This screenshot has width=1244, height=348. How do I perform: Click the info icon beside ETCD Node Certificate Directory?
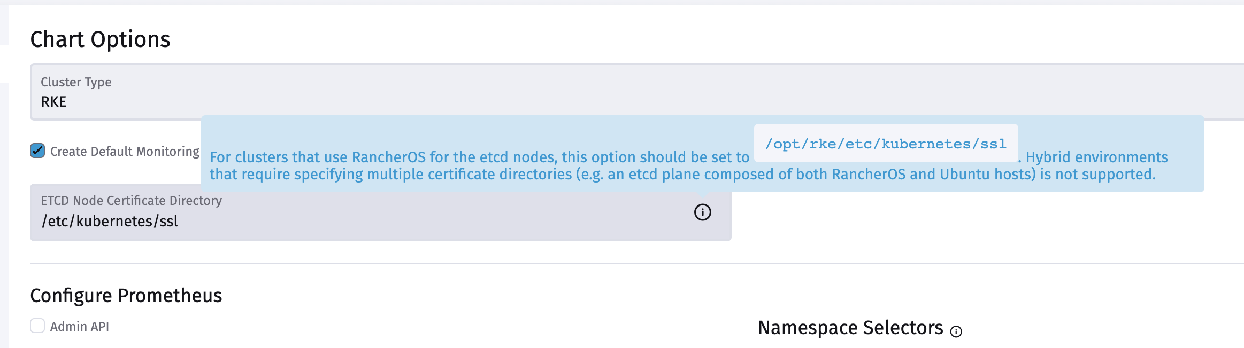pos(702,212)
